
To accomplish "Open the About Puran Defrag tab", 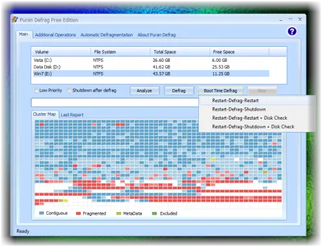I will (157, 35).
